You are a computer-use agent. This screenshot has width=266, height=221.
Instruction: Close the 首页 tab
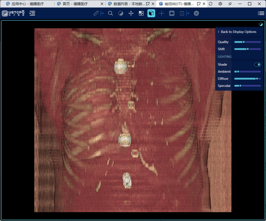102,4
